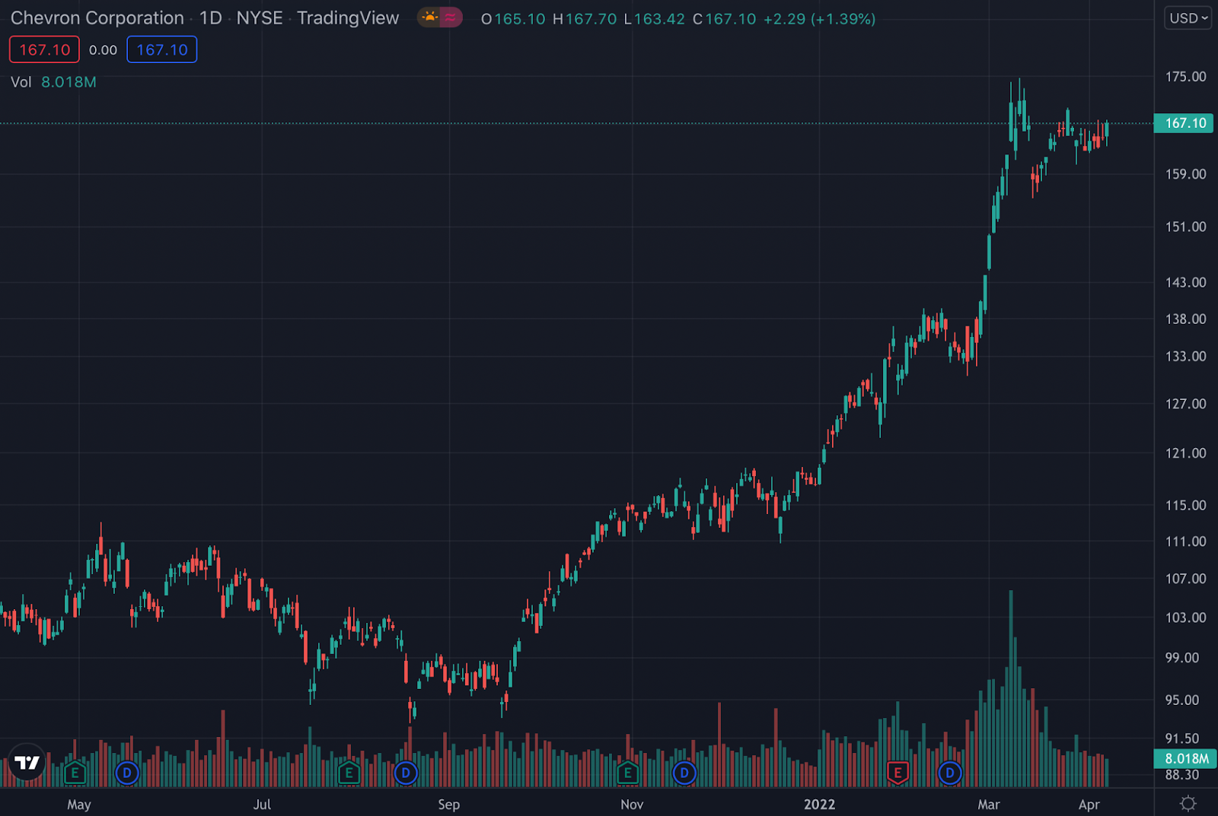Select the low value L163.42

[x=655, y=19]
